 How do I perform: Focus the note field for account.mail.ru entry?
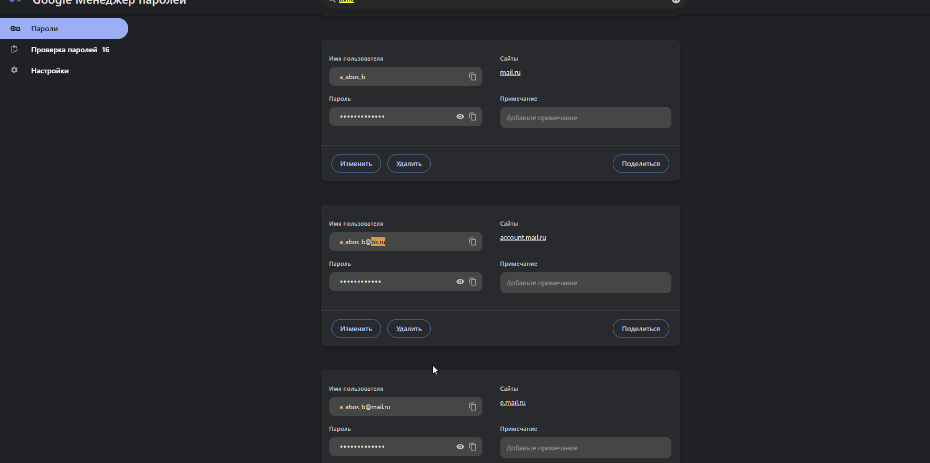coord(585,283)
